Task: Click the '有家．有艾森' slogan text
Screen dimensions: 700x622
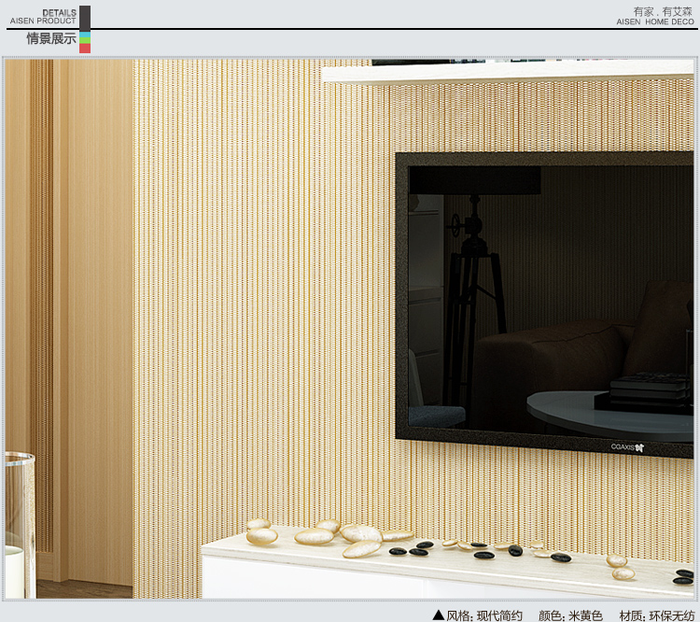Action: tap(663, 11)
